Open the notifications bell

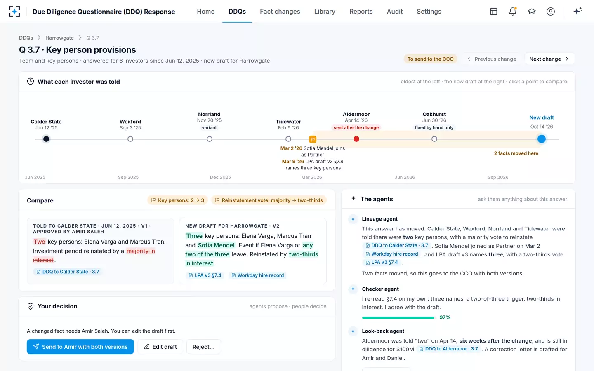(513, 12)
